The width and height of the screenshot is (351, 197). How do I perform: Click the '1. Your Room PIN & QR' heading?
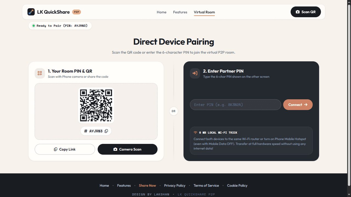pyautogui.click(x=70, y=71)
